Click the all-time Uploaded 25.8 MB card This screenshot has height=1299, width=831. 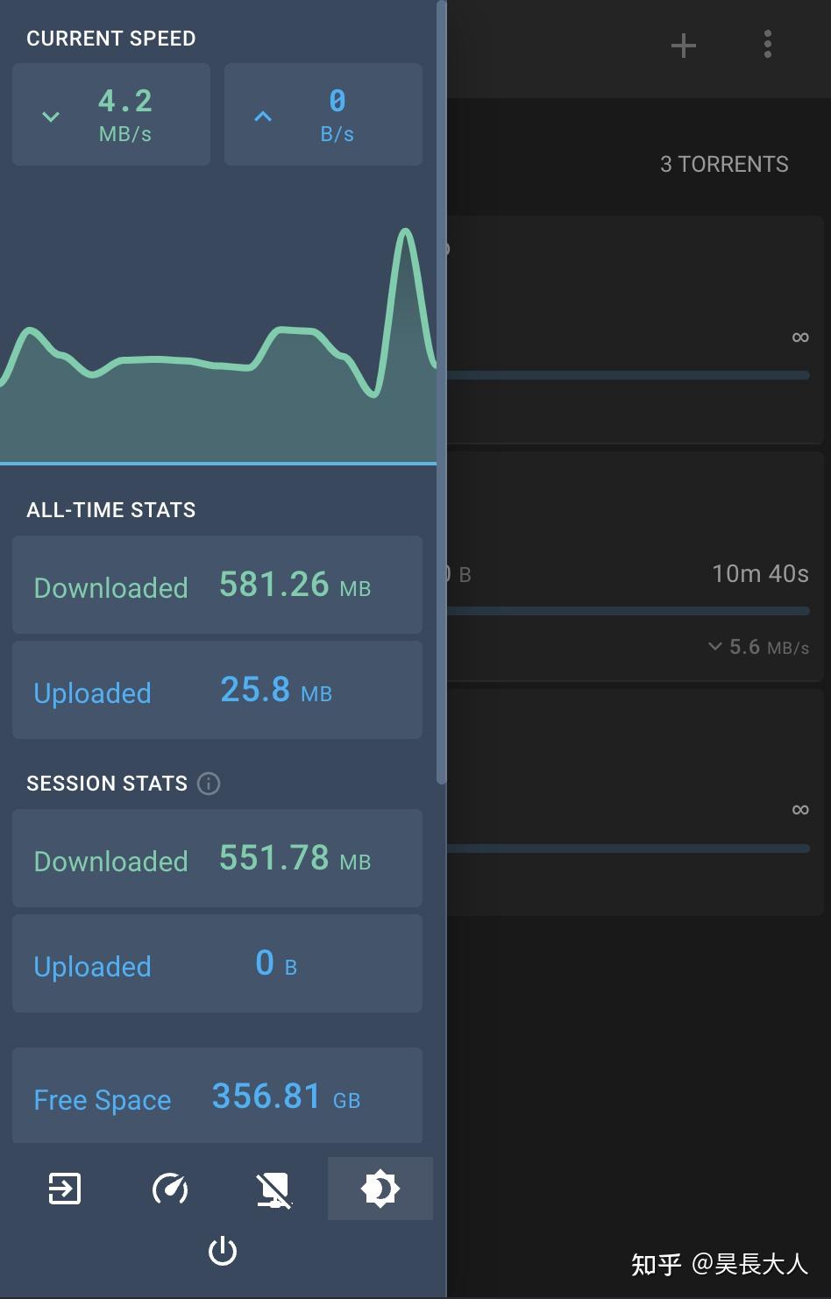point(217,690)
